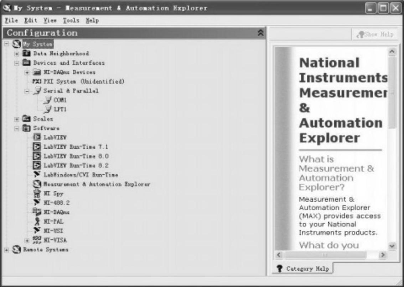Image resolution: width=404 pixels, height=287 pixels.
Task: Select the 'COM1' tree label
Action: [x=60, y=100]
